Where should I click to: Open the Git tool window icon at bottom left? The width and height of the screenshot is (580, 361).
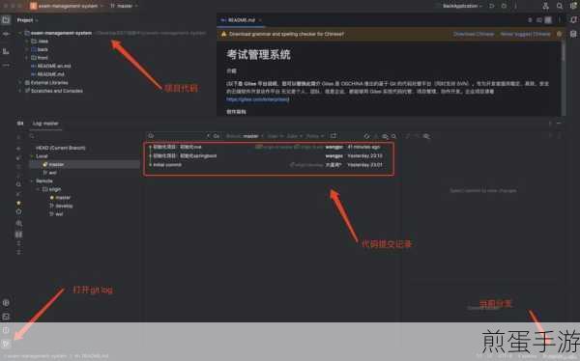[6, 344]
